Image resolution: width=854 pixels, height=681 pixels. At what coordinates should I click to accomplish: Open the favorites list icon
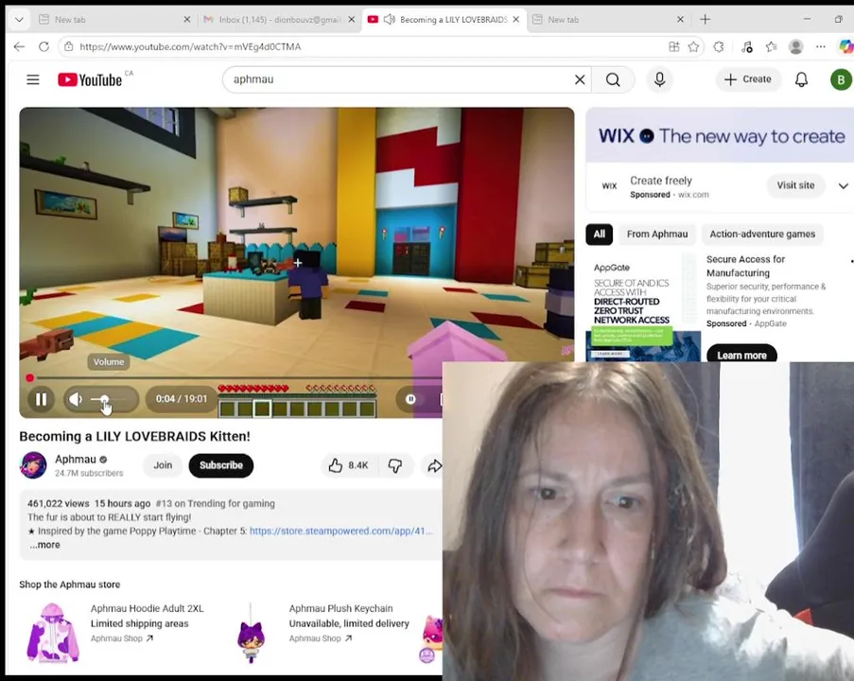pyautogui.click(x=771, y=47)
